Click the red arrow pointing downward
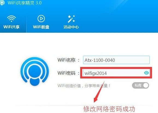The width and height of the screenshot is (158, 113). (x=99, y=92)
